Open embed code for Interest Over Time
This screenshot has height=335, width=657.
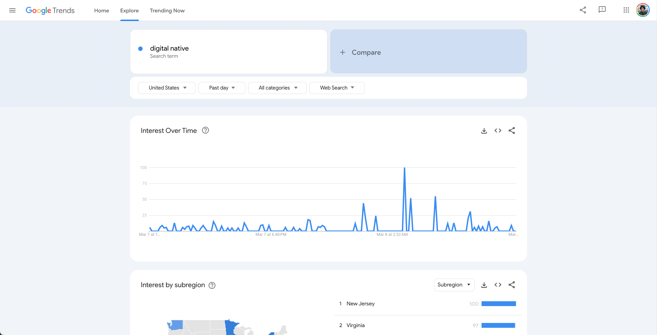(498, 130)
